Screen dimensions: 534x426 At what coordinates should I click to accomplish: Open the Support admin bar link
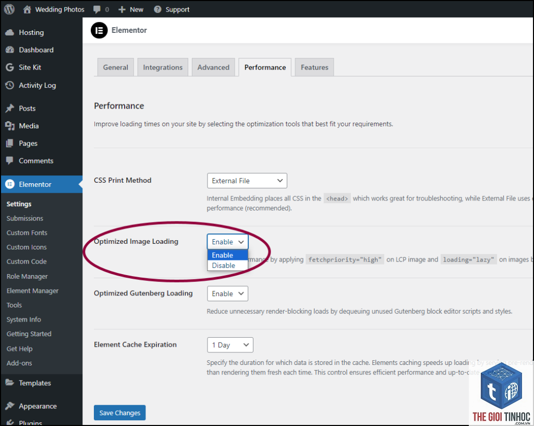click(x=177, y=9)
